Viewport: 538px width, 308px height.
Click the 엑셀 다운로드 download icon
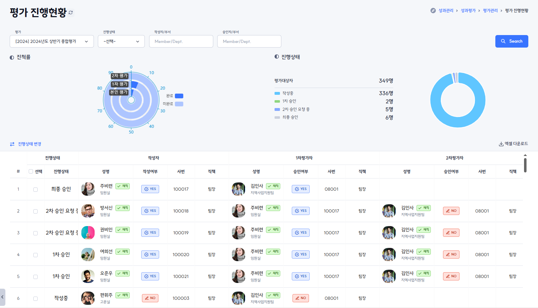[x=501, y=144]
